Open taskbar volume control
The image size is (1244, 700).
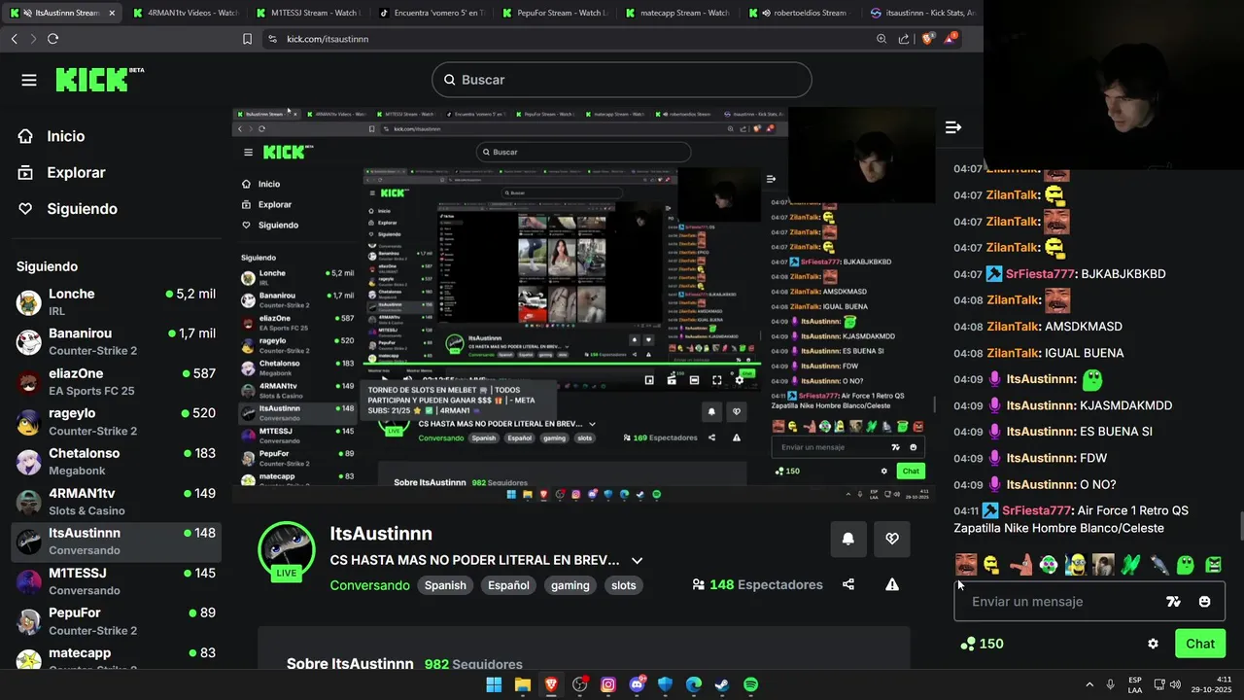(x=1175, y=684)
